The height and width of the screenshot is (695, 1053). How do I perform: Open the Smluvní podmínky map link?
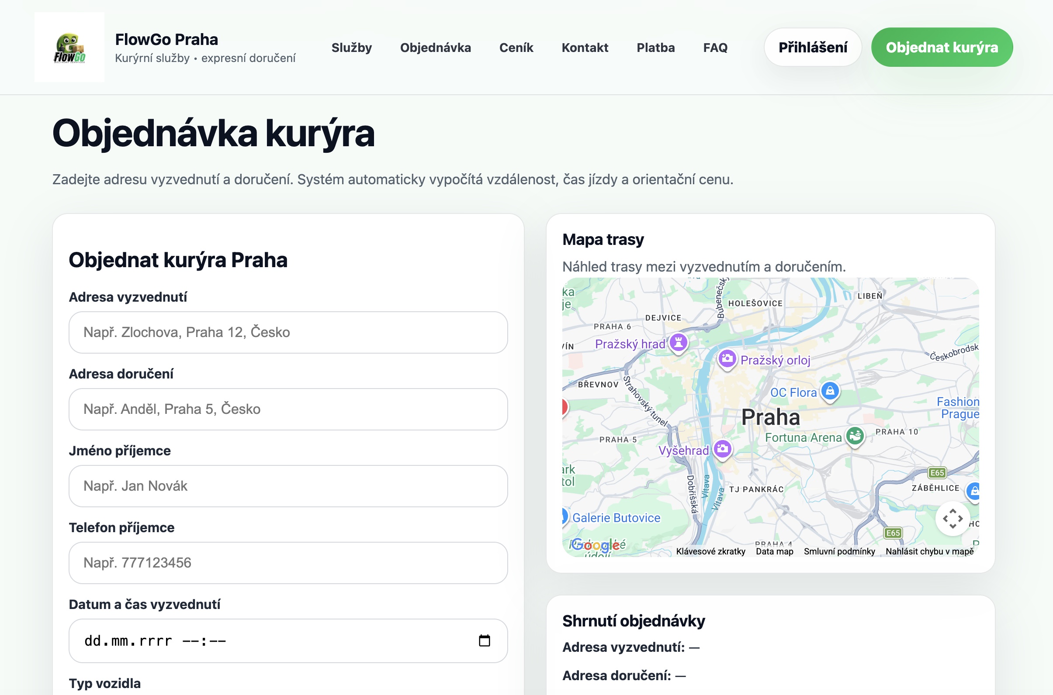coord(839,551)
